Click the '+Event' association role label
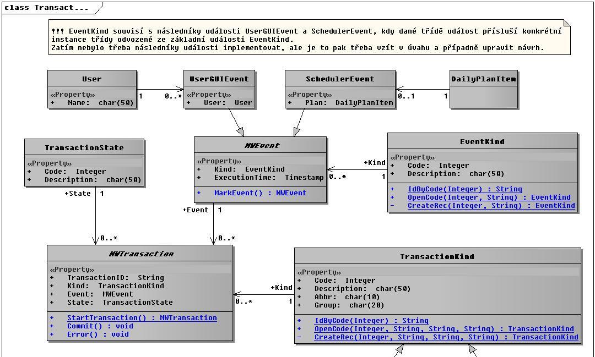595x357 pixels. point(196,210)
